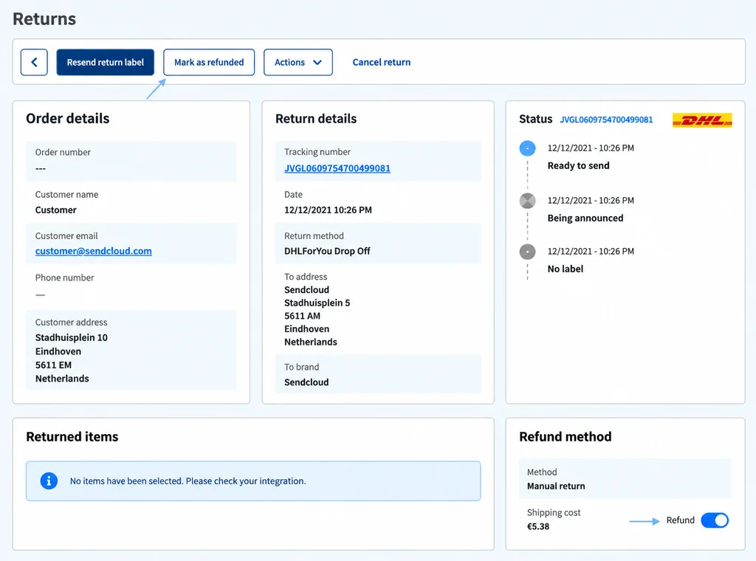
Task: Click the customer@sendcloud.com email link
Action: (x=94, y=251)
